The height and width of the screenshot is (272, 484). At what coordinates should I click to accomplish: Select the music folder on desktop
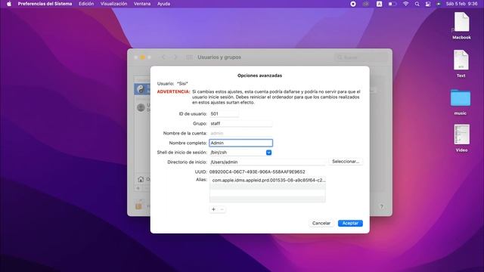[461, 102]
